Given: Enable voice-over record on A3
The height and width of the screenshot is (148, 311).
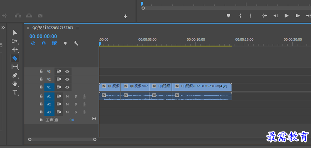Looking at the screenshot, I should click(84, 112).
